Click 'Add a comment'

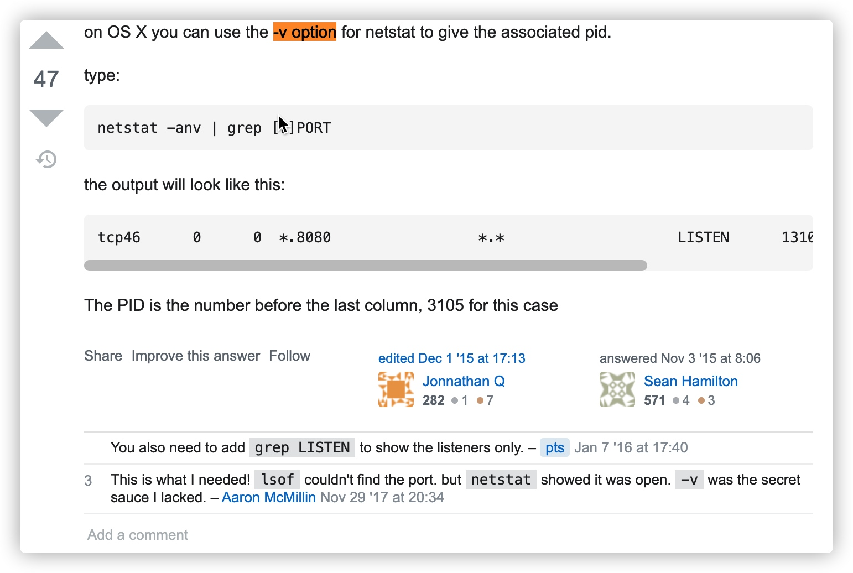pyautogui.click(x=138, y=535)
